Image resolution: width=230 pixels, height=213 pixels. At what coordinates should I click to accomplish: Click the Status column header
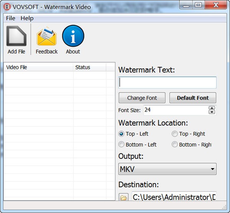tap(89, 67)
